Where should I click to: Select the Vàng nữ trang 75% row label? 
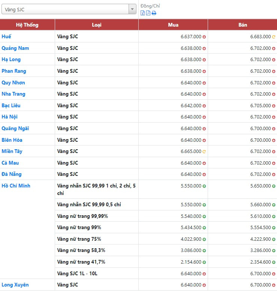pyautogui.click(x=79, y=239)
